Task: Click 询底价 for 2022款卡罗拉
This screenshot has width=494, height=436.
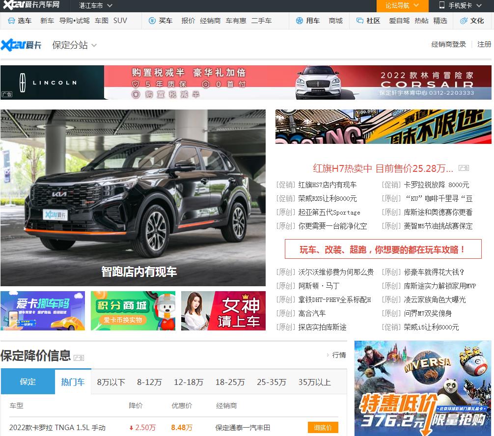Action: tap(323, 428)
